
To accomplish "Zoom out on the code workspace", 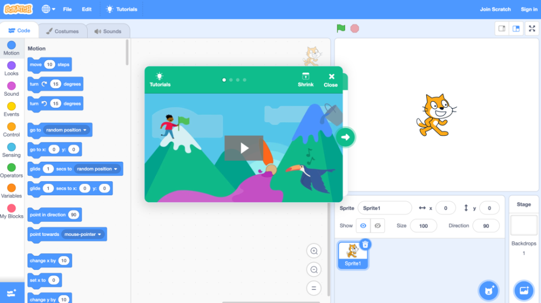I will point(314,269).
